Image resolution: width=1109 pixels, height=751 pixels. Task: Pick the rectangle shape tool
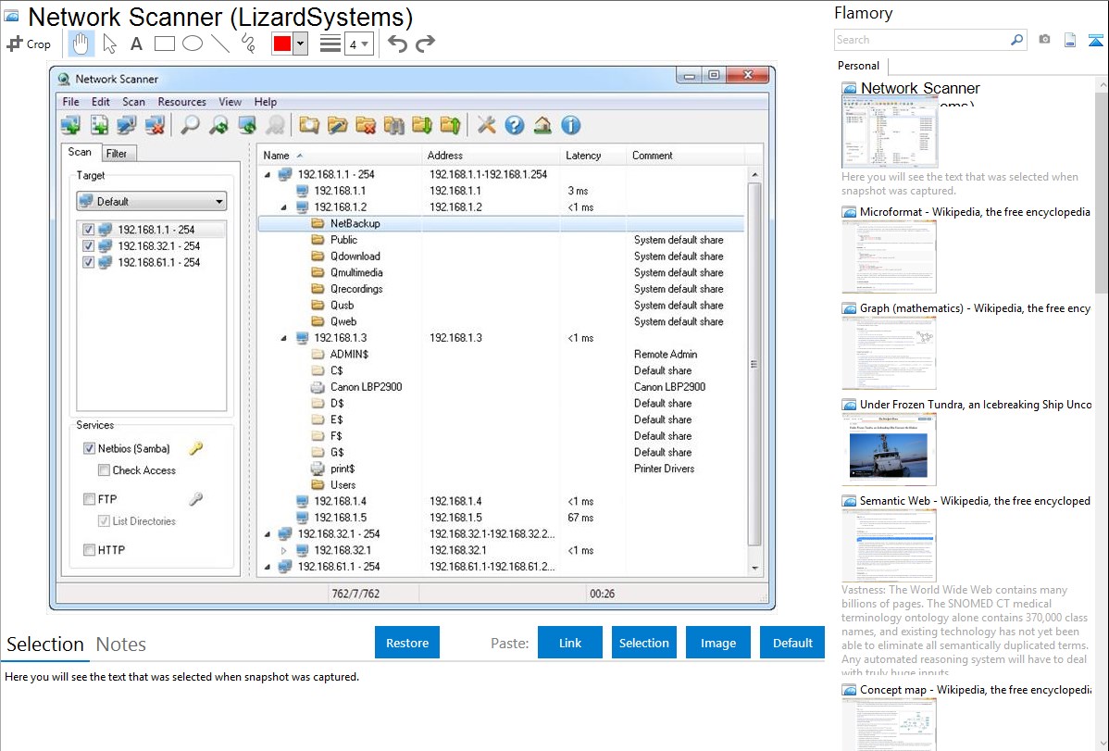165,44
